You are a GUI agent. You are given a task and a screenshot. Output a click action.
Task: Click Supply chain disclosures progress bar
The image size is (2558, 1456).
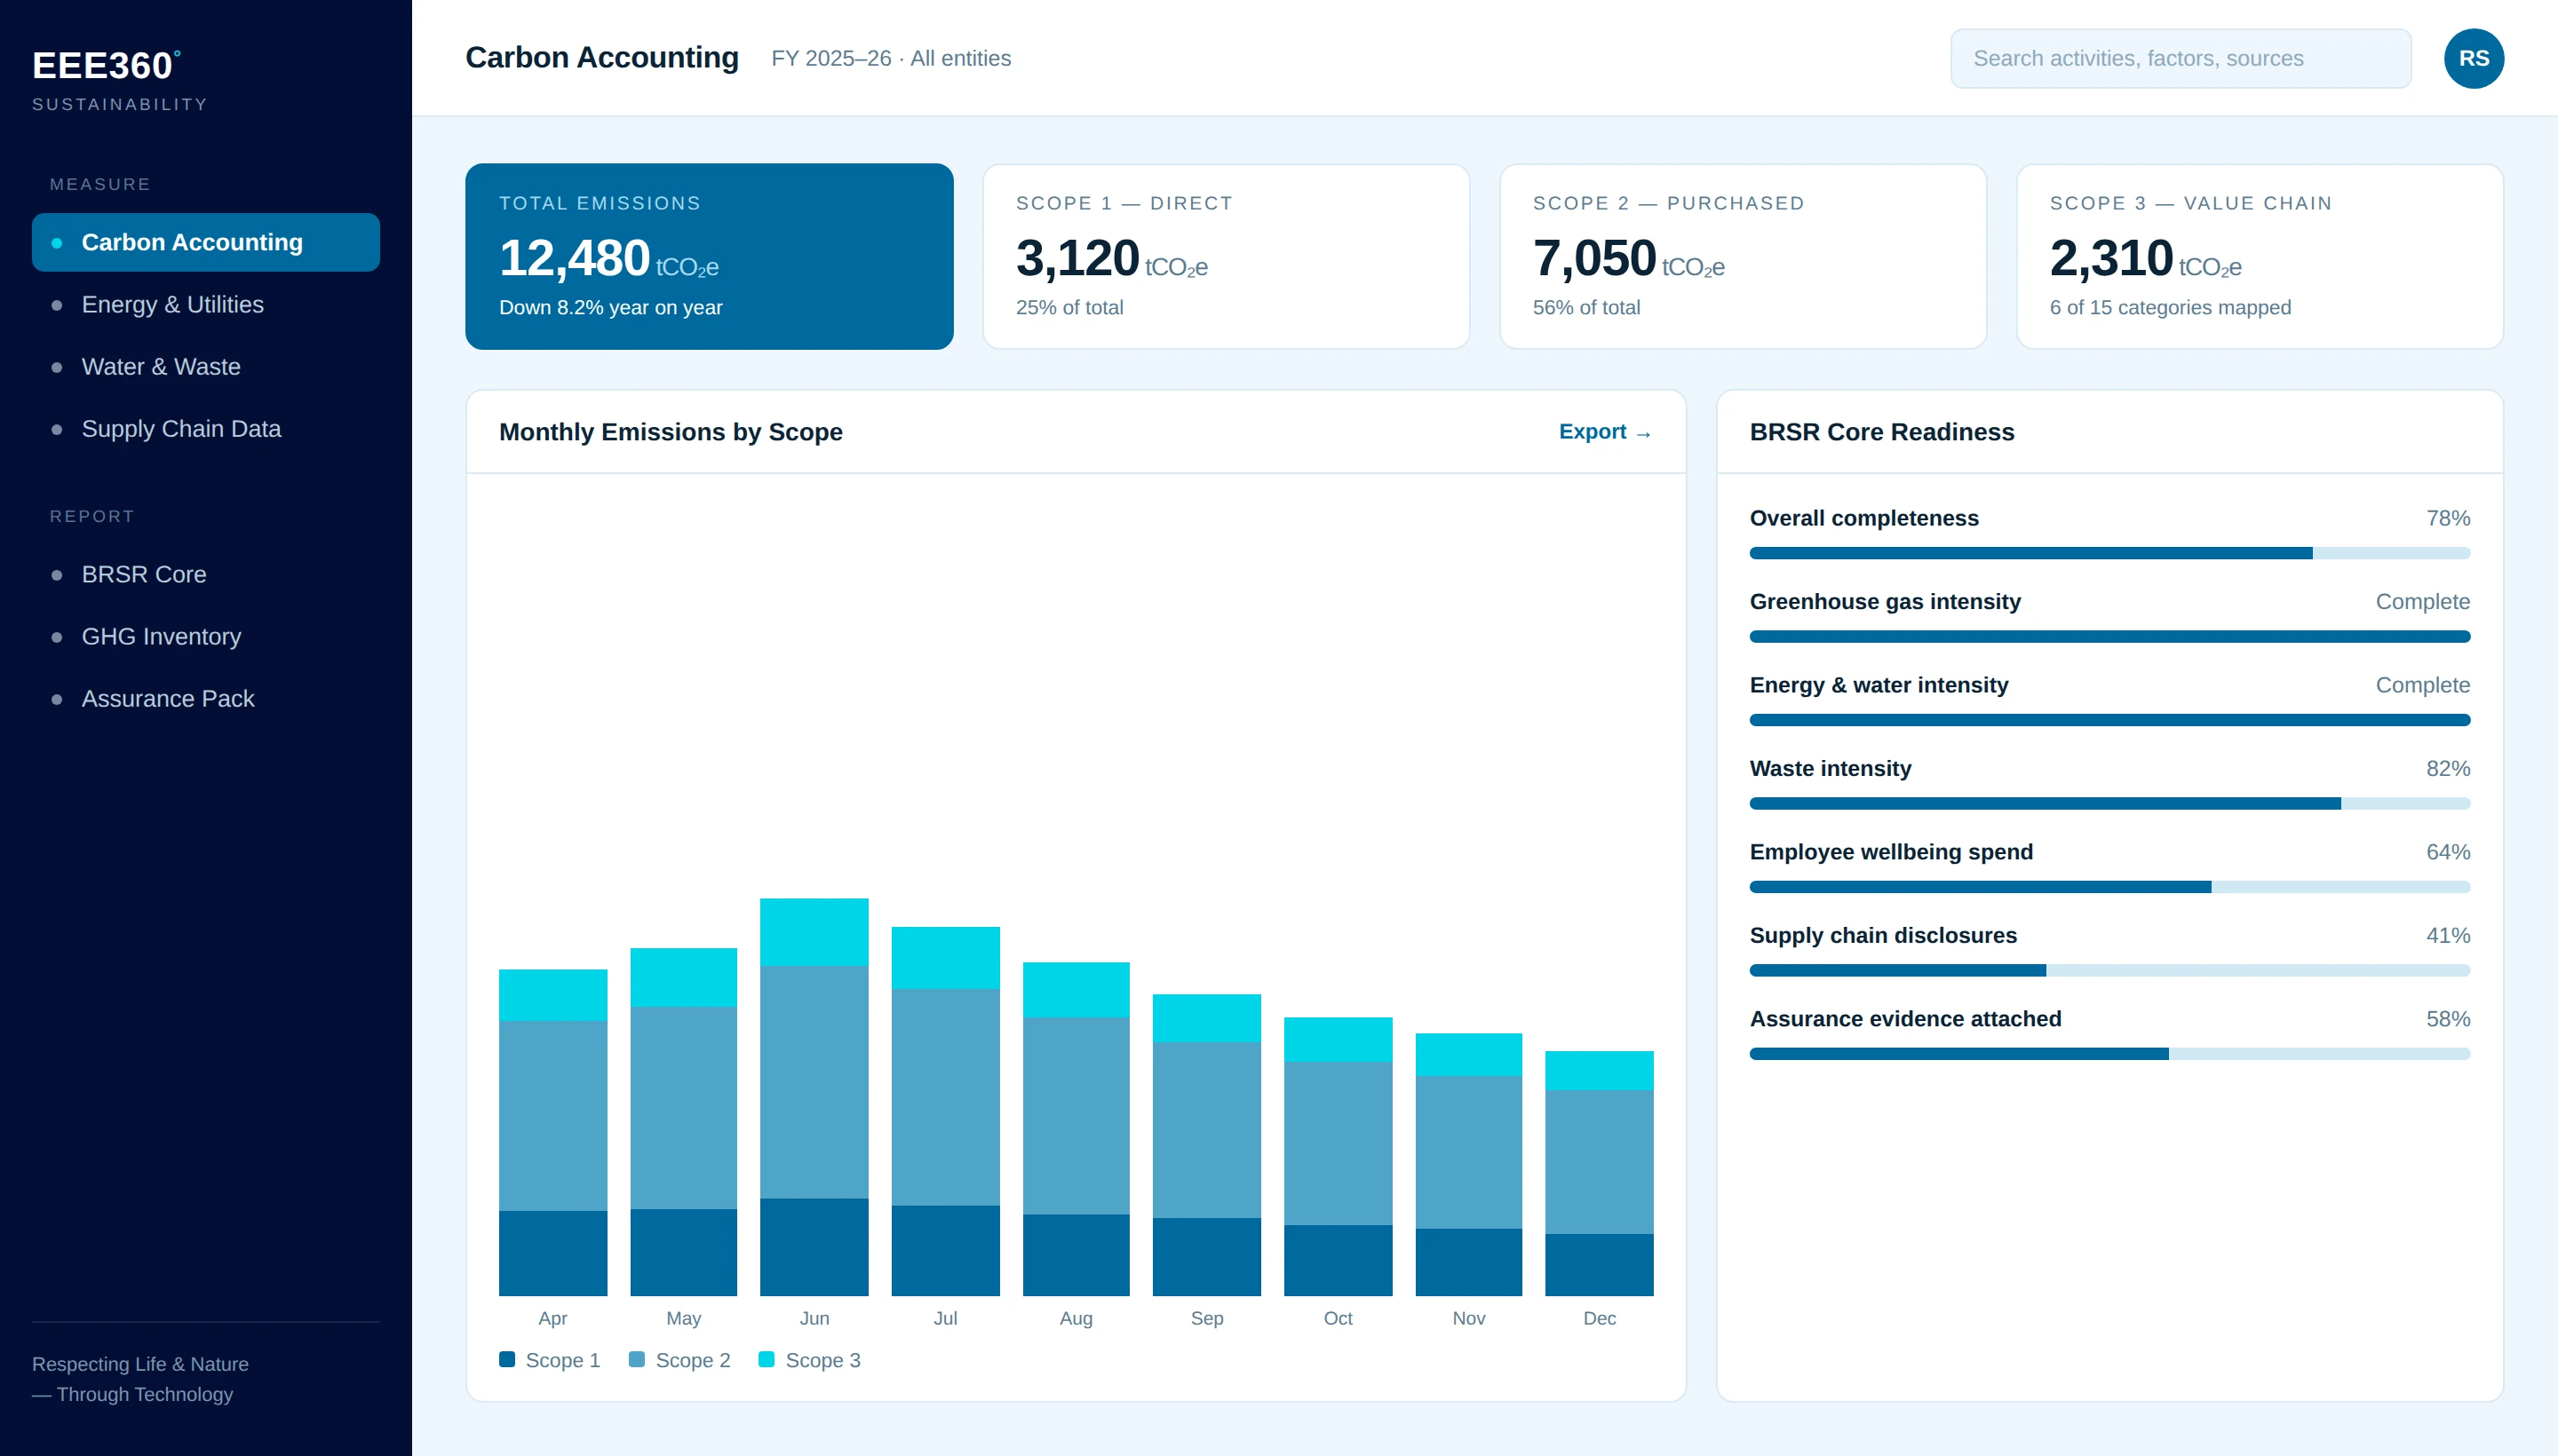coord(2109,970)
